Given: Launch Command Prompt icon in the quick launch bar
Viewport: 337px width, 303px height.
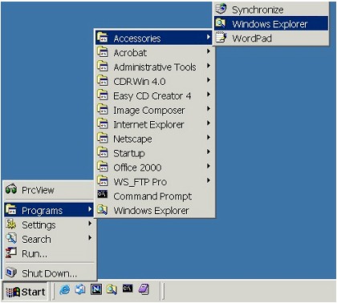Looking at the screenshot, I should point(128,289).
